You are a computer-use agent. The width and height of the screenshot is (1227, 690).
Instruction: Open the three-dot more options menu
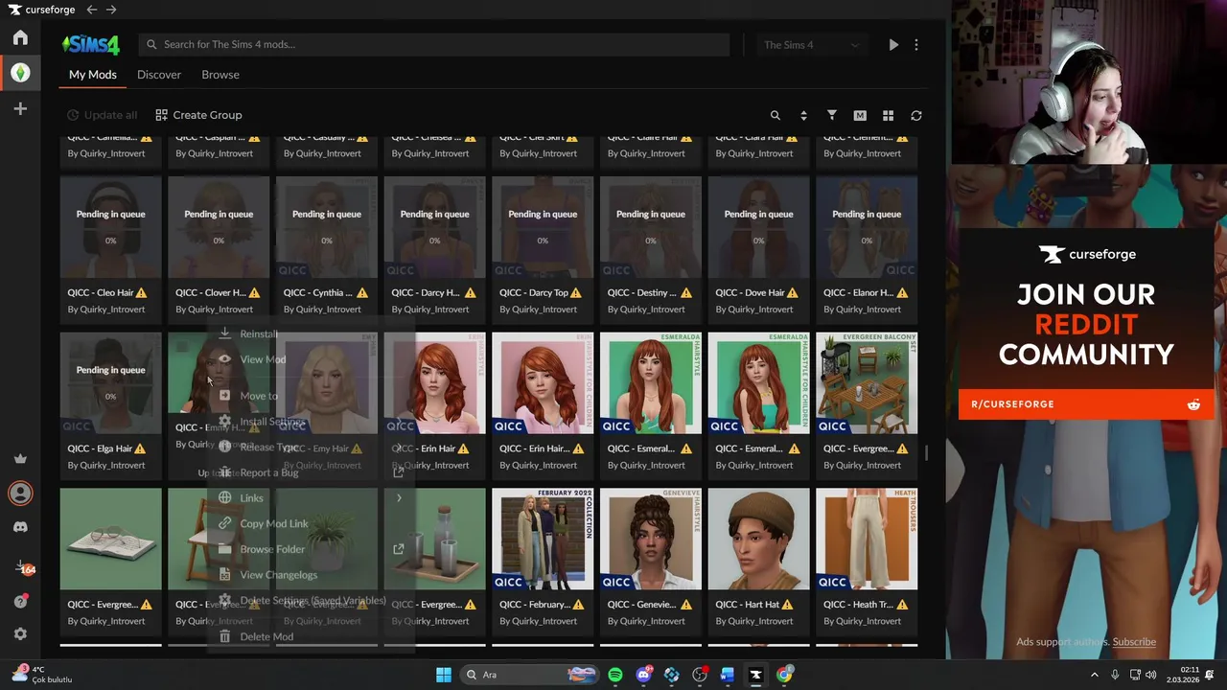coord(916,44)
